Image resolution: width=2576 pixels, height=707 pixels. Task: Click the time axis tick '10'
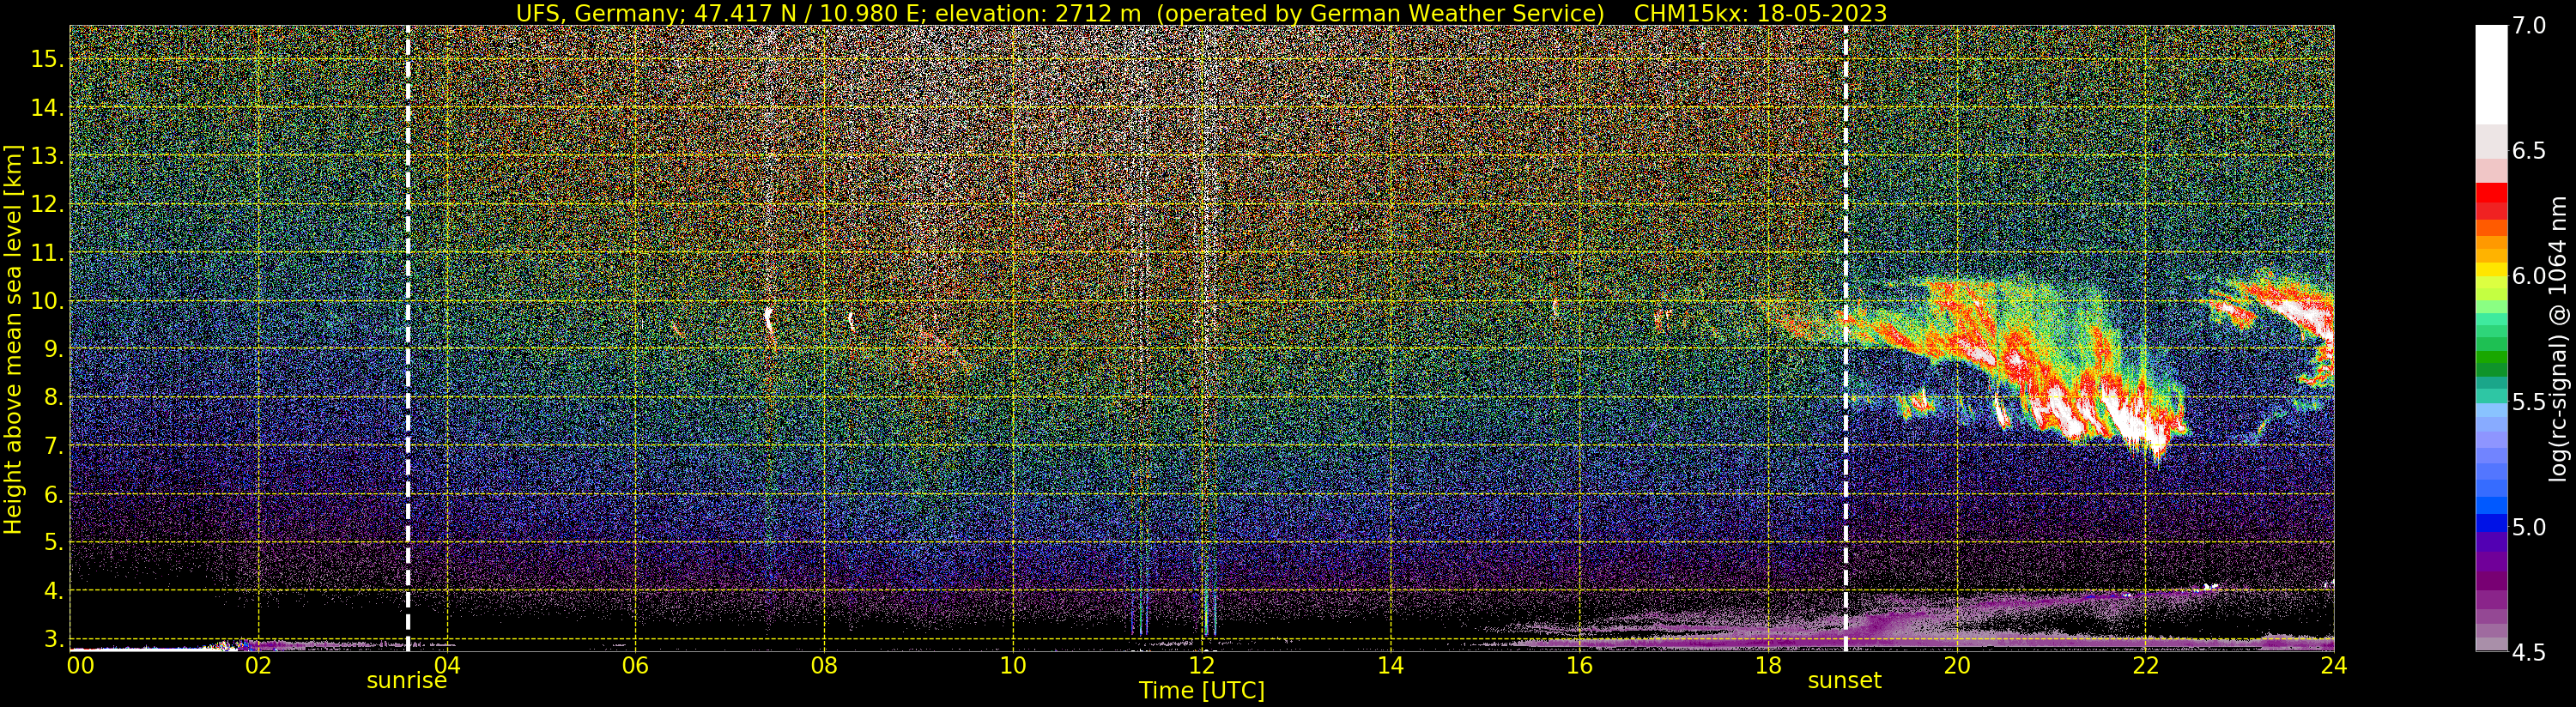[x=1013, y=665]
